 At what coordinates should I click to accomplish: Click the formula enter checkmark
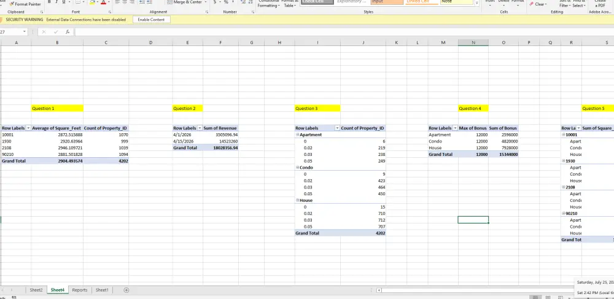pyautogui.click(x=56, y=32)
